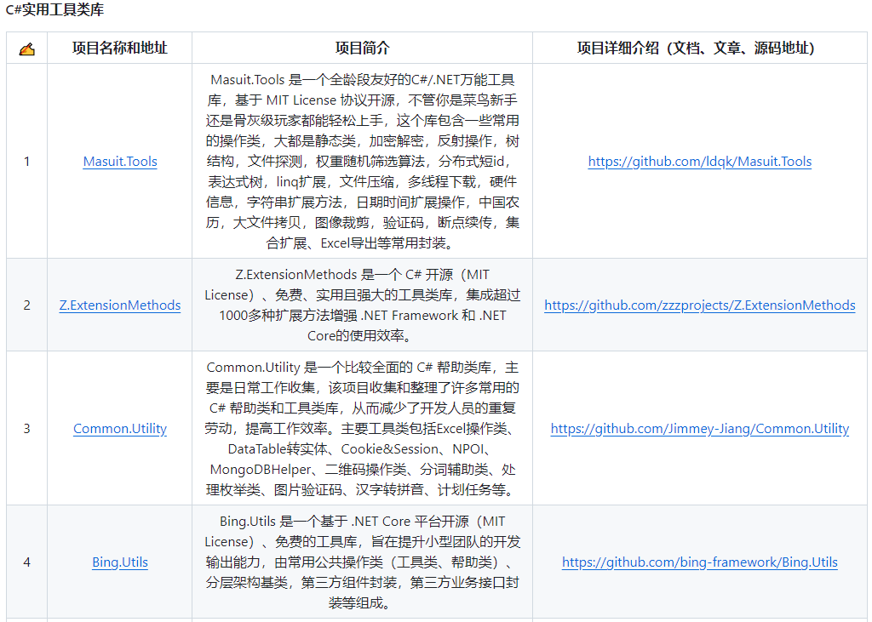Click the heading 'C#实用工具类库'
This screenshot has height=622, width=872.
click(54, 10)
